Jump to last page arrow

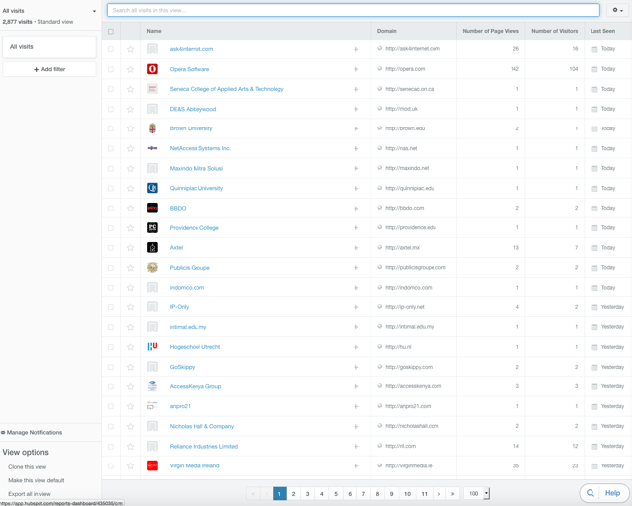tap(452, 493)
